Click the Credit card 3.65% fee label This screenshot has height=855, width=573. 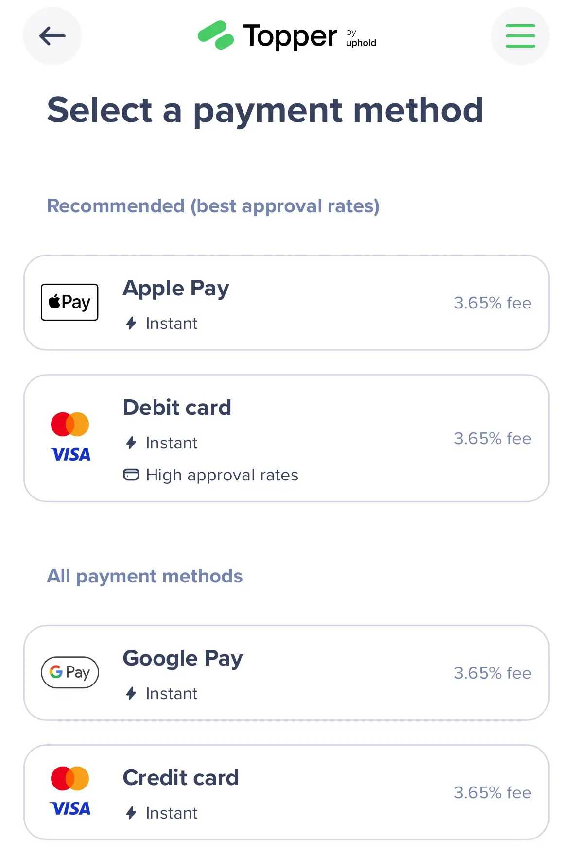click(x=492, y=792)
